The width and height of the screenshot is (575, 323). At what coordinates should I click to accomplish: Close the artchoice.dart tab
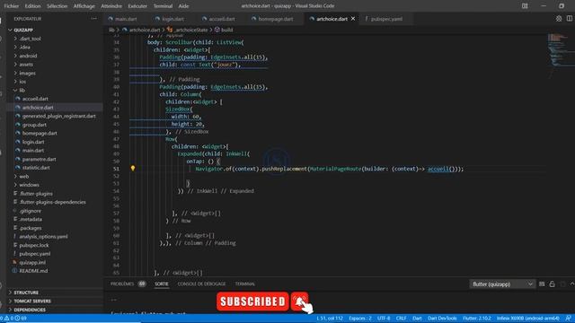[353, 19]
